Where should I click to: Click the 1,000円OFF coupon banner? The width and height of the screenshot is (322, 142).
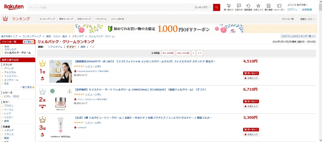[159, 29]
